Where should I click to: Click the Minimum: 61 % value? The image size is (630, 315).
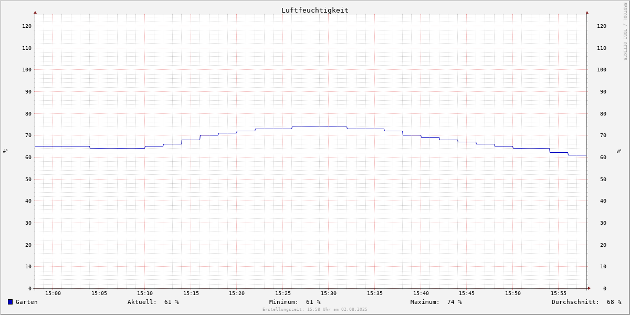click(295, 302)
